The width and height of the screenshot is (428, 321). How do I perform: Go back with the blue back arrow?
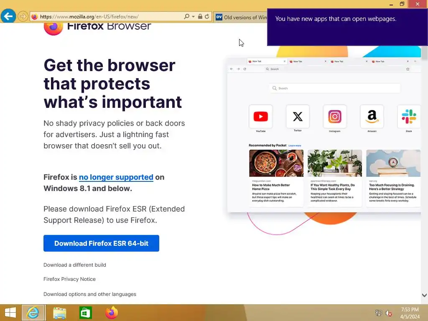(8, 16)
